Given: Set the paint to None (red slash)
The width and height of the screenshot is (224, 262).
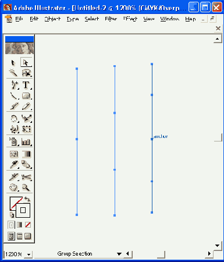Looking at the screenshot, I should [28, 225].
